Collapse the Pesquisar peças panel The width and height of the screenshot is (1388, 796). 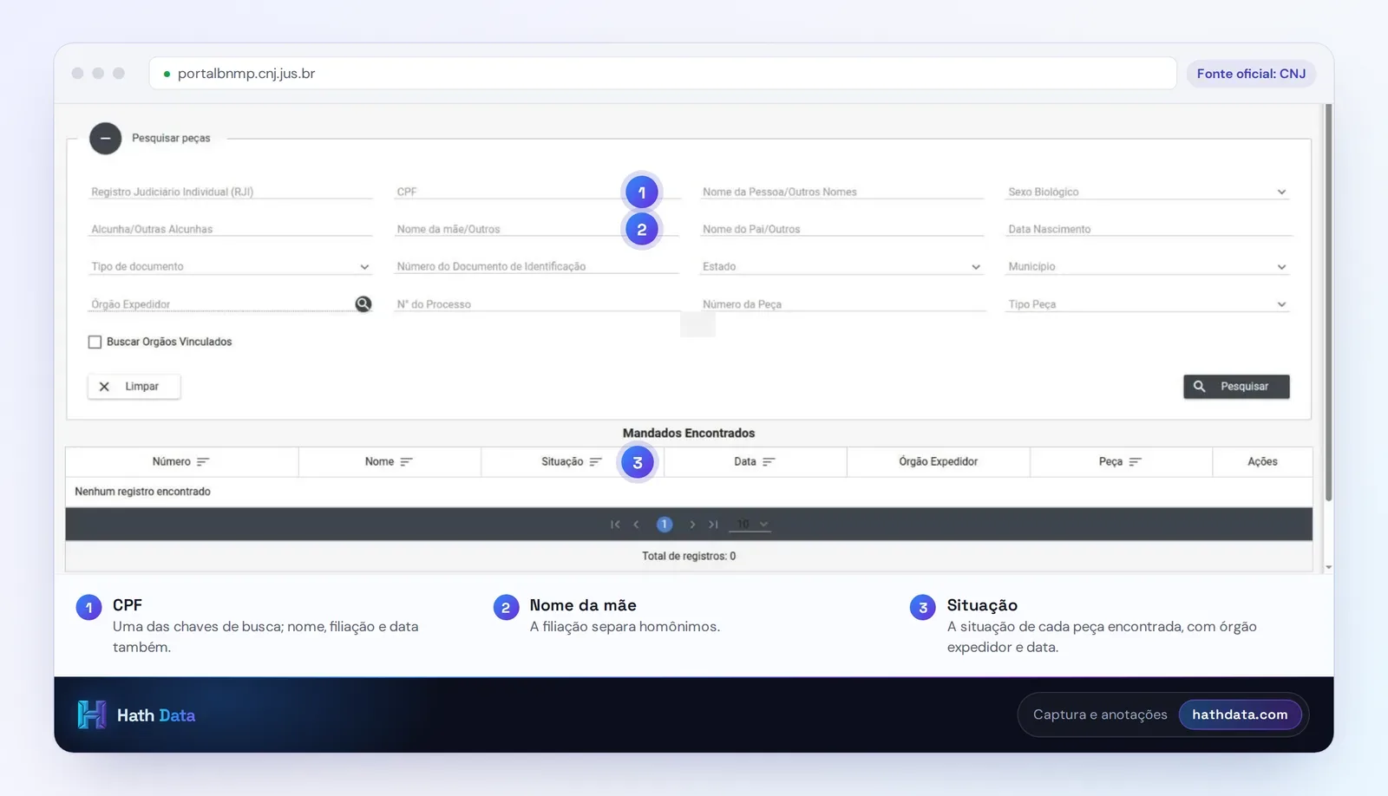pos(105,138)
